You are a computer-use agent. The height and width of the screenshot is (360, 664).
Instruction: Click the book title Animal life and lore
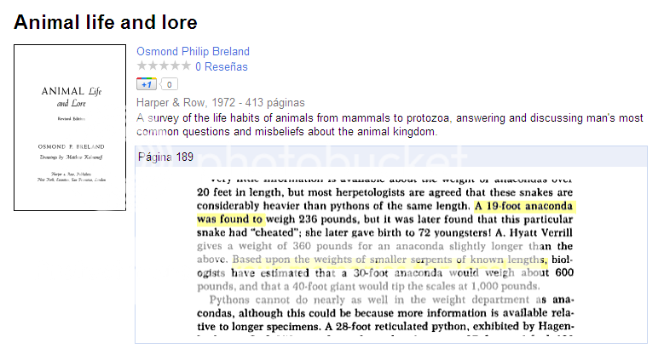point(106,22)
